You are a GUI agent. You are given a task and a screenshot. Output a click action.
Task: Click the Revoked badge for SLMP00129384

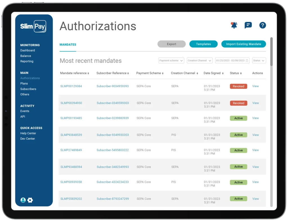[238, 86]
